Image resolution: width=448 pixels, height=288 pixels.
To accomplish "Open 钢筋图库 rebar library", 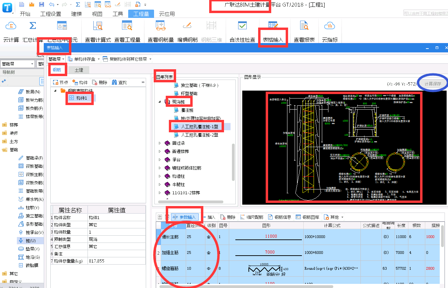I will tap(307, 217).
